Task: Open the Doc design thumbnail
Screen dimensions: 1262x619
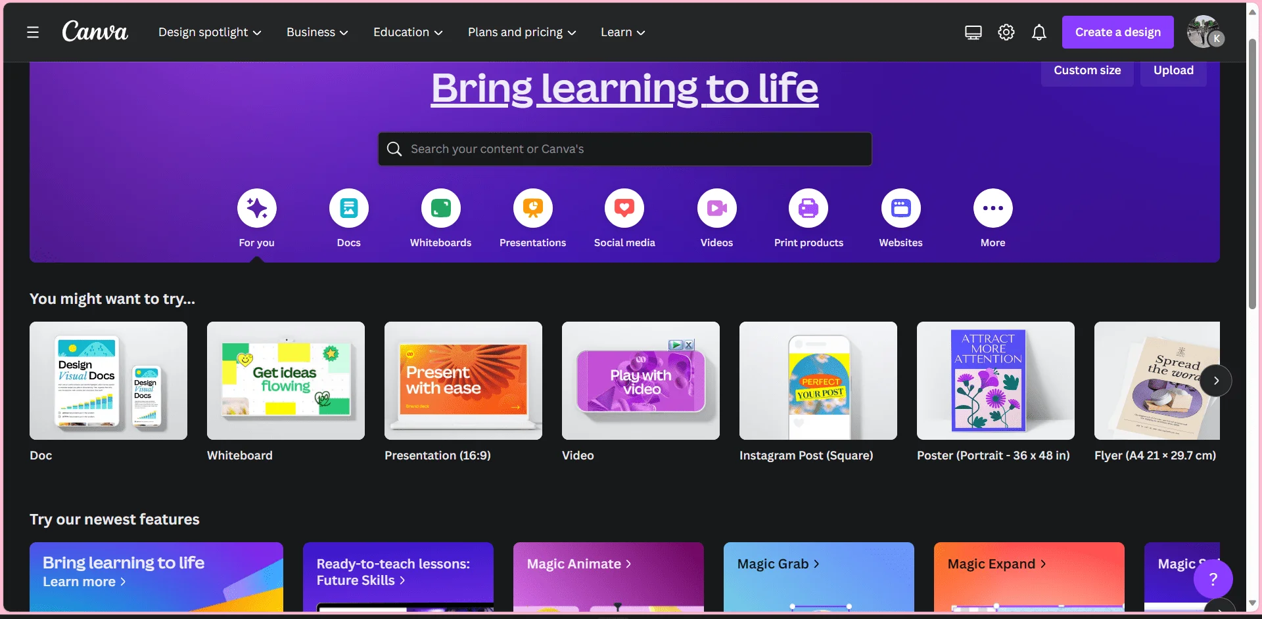Action: point(108,381)
